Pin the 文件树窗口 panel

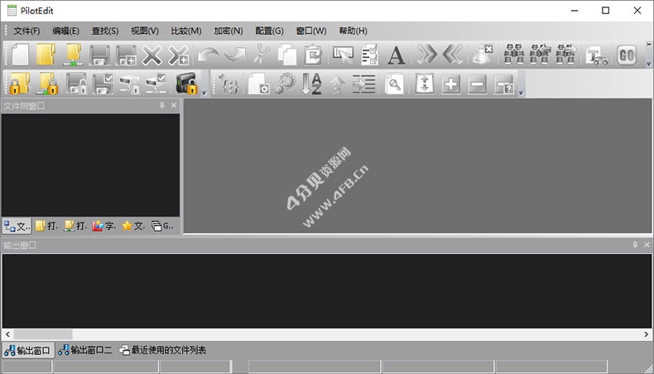(162, 106)
